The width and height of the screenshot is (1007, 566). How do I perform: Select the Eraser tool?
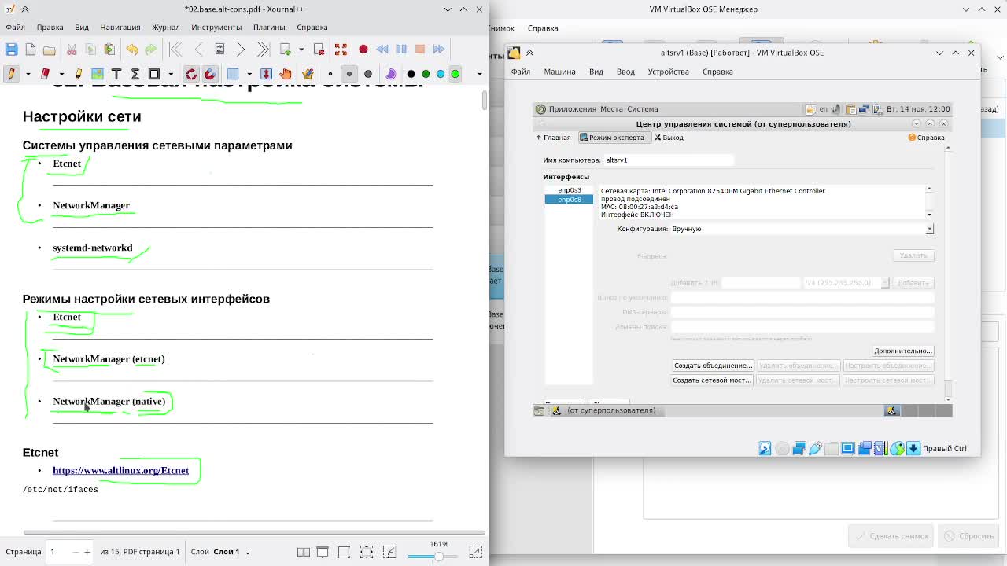tap(45, 74)
